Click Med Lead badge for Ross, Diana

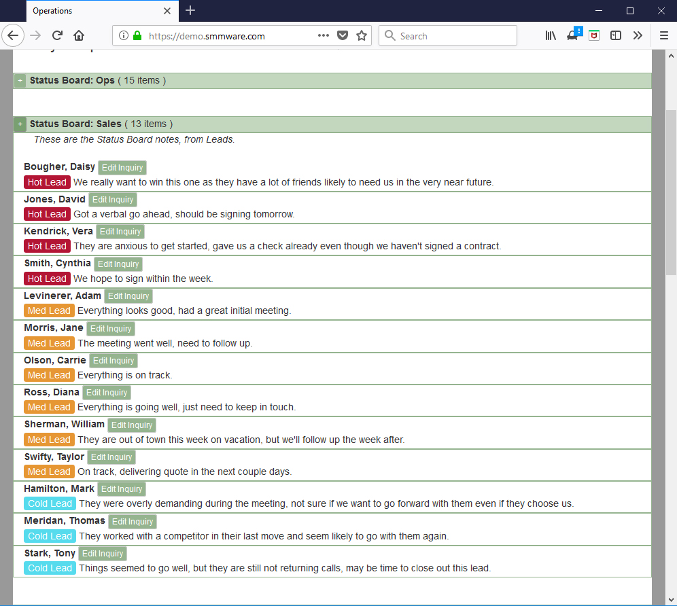click(49, 407)
